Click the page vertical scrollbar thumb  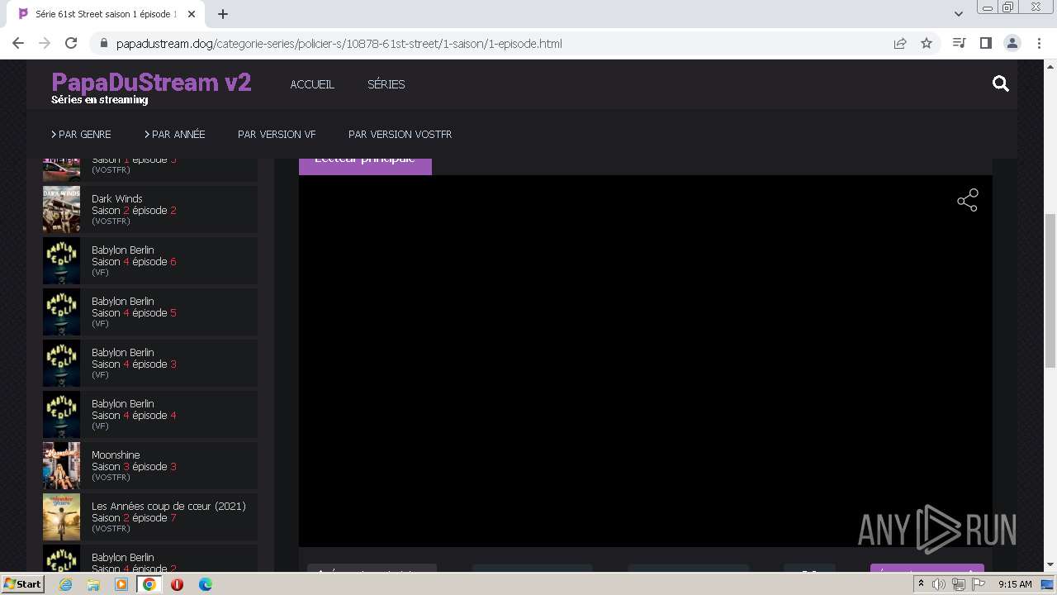[1050, 289]
